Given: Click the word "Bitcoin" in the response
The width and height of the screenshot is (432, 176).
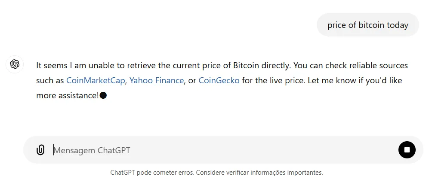Looking at the screenshot, I should (x=247, y=65).
